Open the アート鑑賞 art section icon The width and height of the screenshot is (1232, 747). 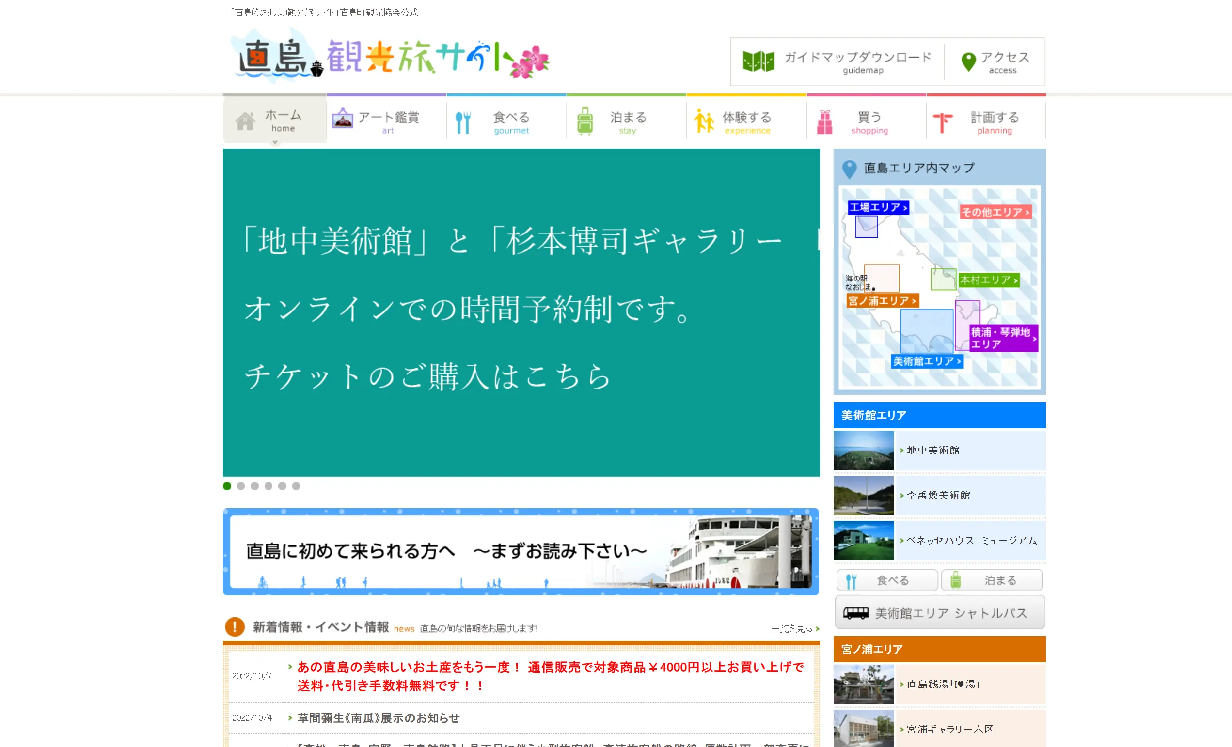(343, 118)
